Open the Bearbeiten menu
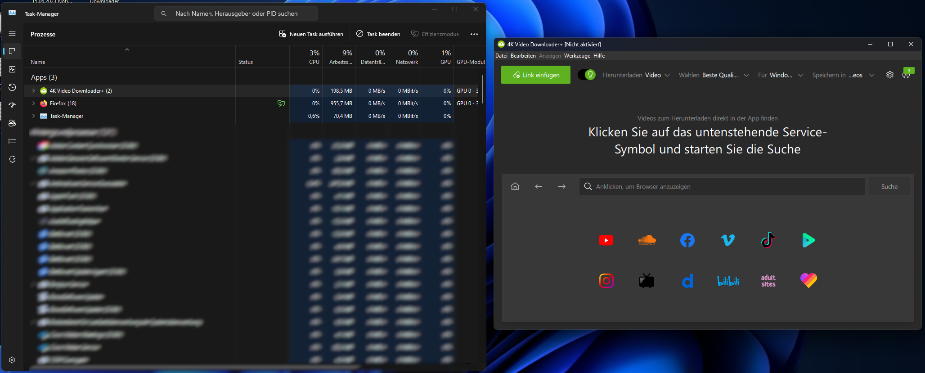This screenshot has width=925, height=373. 523,56
